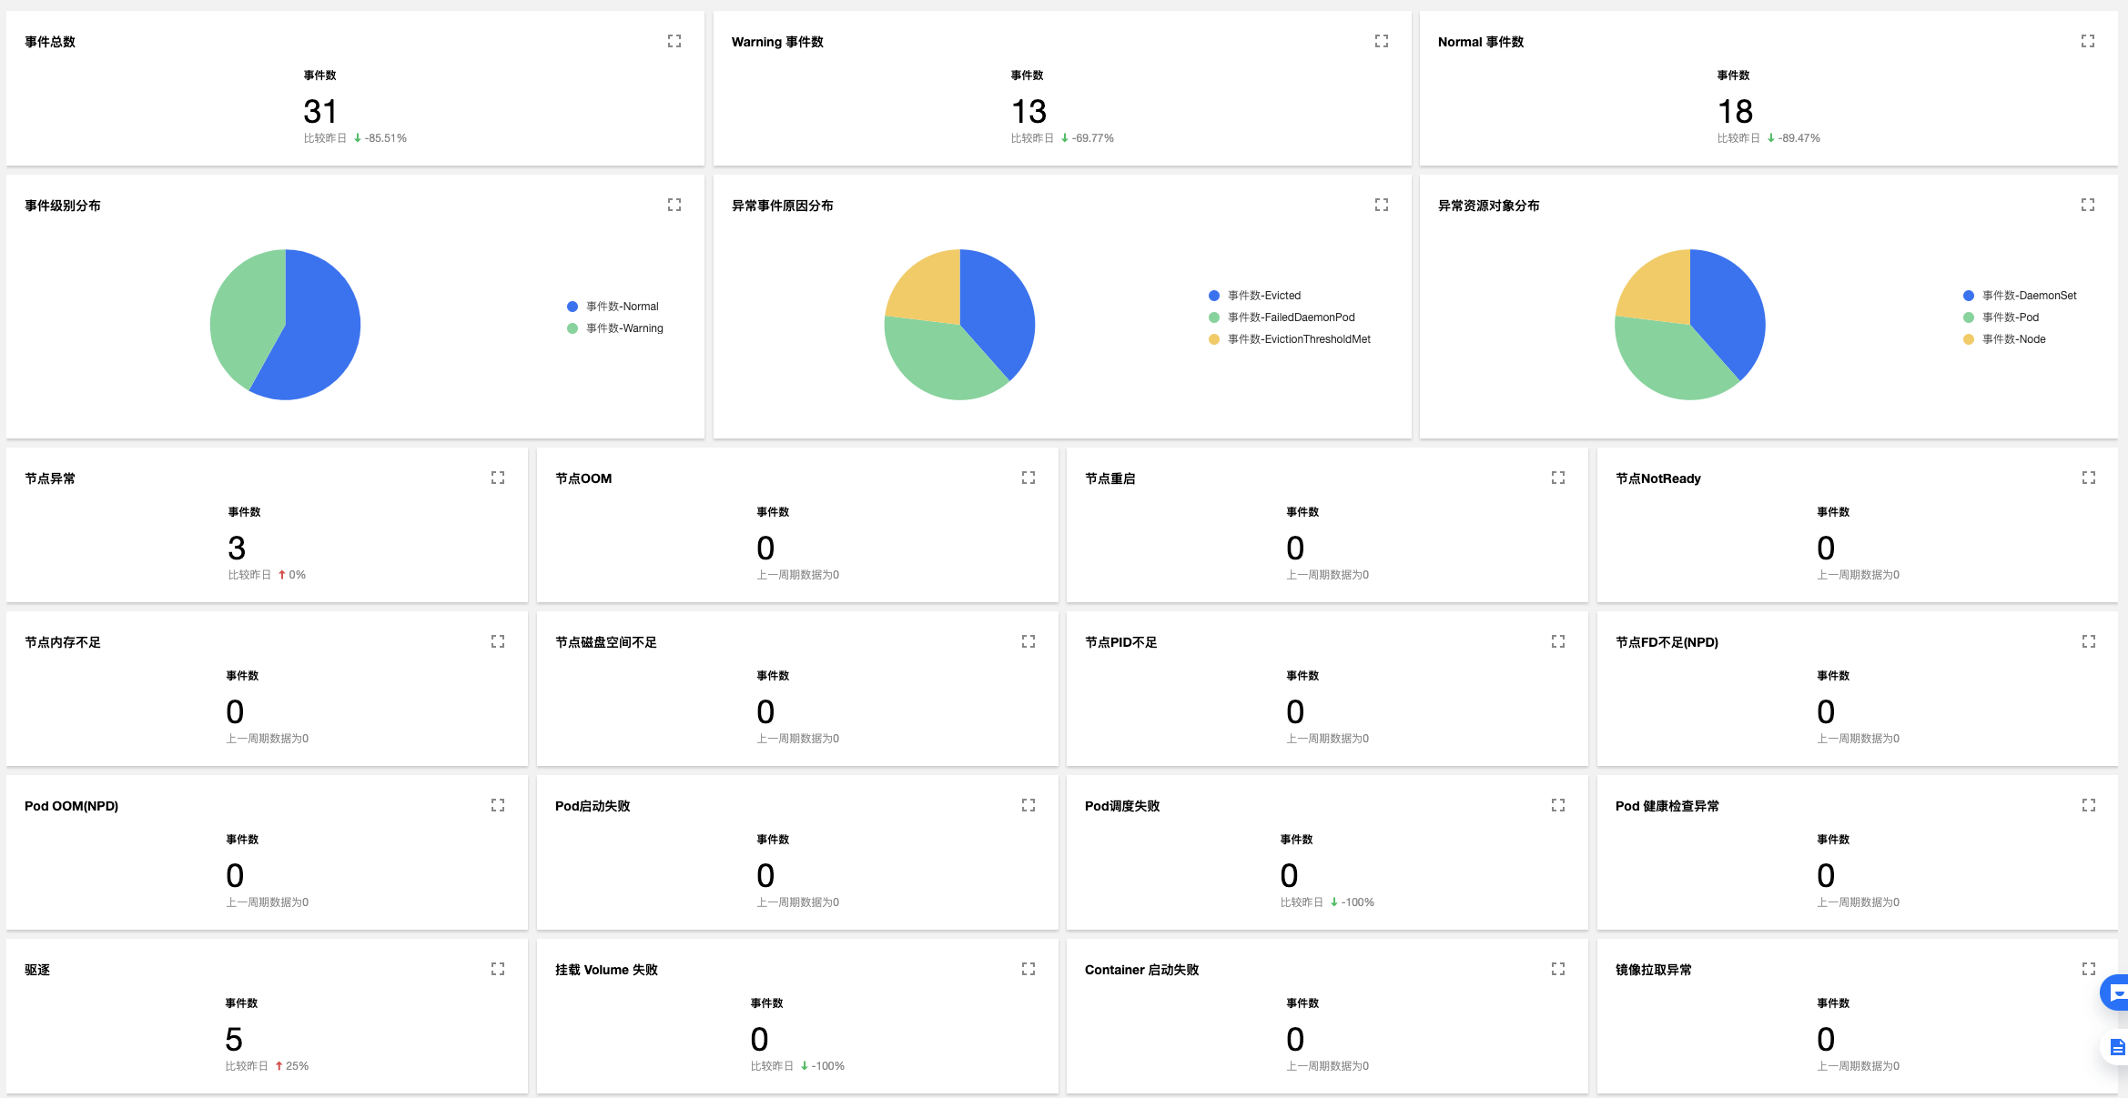Click green slice in 异常事件原因分布 pie
Image resolution: width=2128 pixels, height=1098 pixels.
click(x=942, y=359)
